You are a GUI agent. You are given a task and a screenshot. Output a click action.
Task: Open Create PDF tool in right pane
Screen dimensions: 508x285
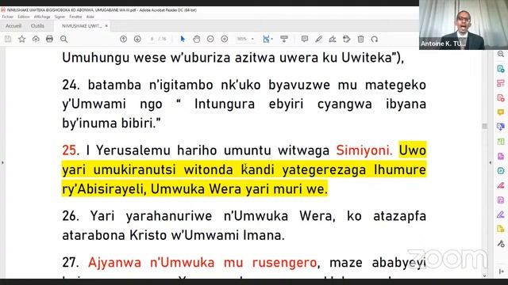click(x=501, y=97)
